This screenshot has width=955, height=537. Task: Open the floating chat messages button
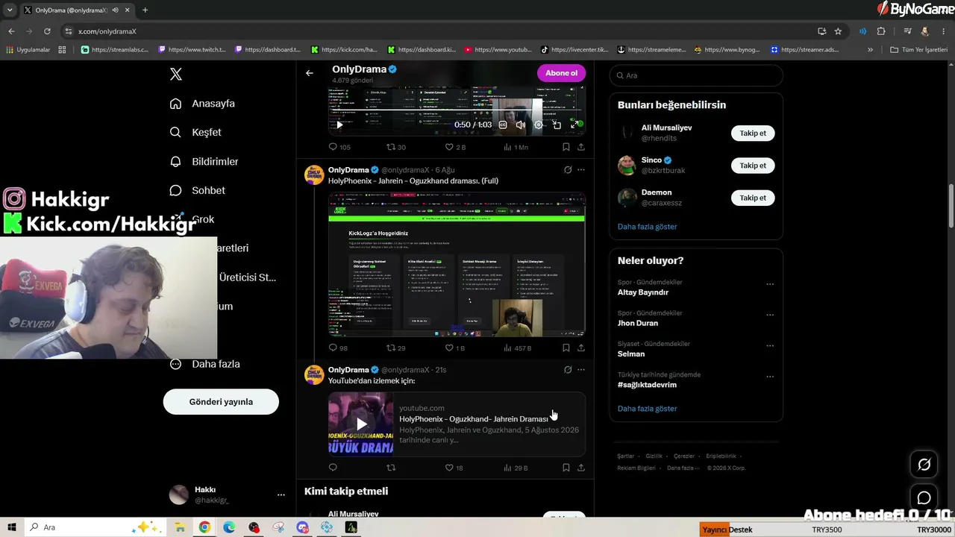point(924,497)
